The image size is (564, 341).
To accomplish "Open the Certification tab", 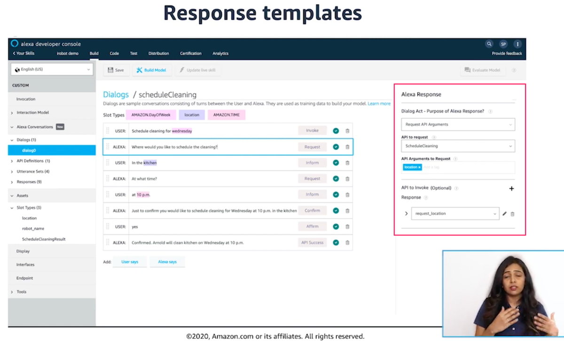I will point(191,53).
